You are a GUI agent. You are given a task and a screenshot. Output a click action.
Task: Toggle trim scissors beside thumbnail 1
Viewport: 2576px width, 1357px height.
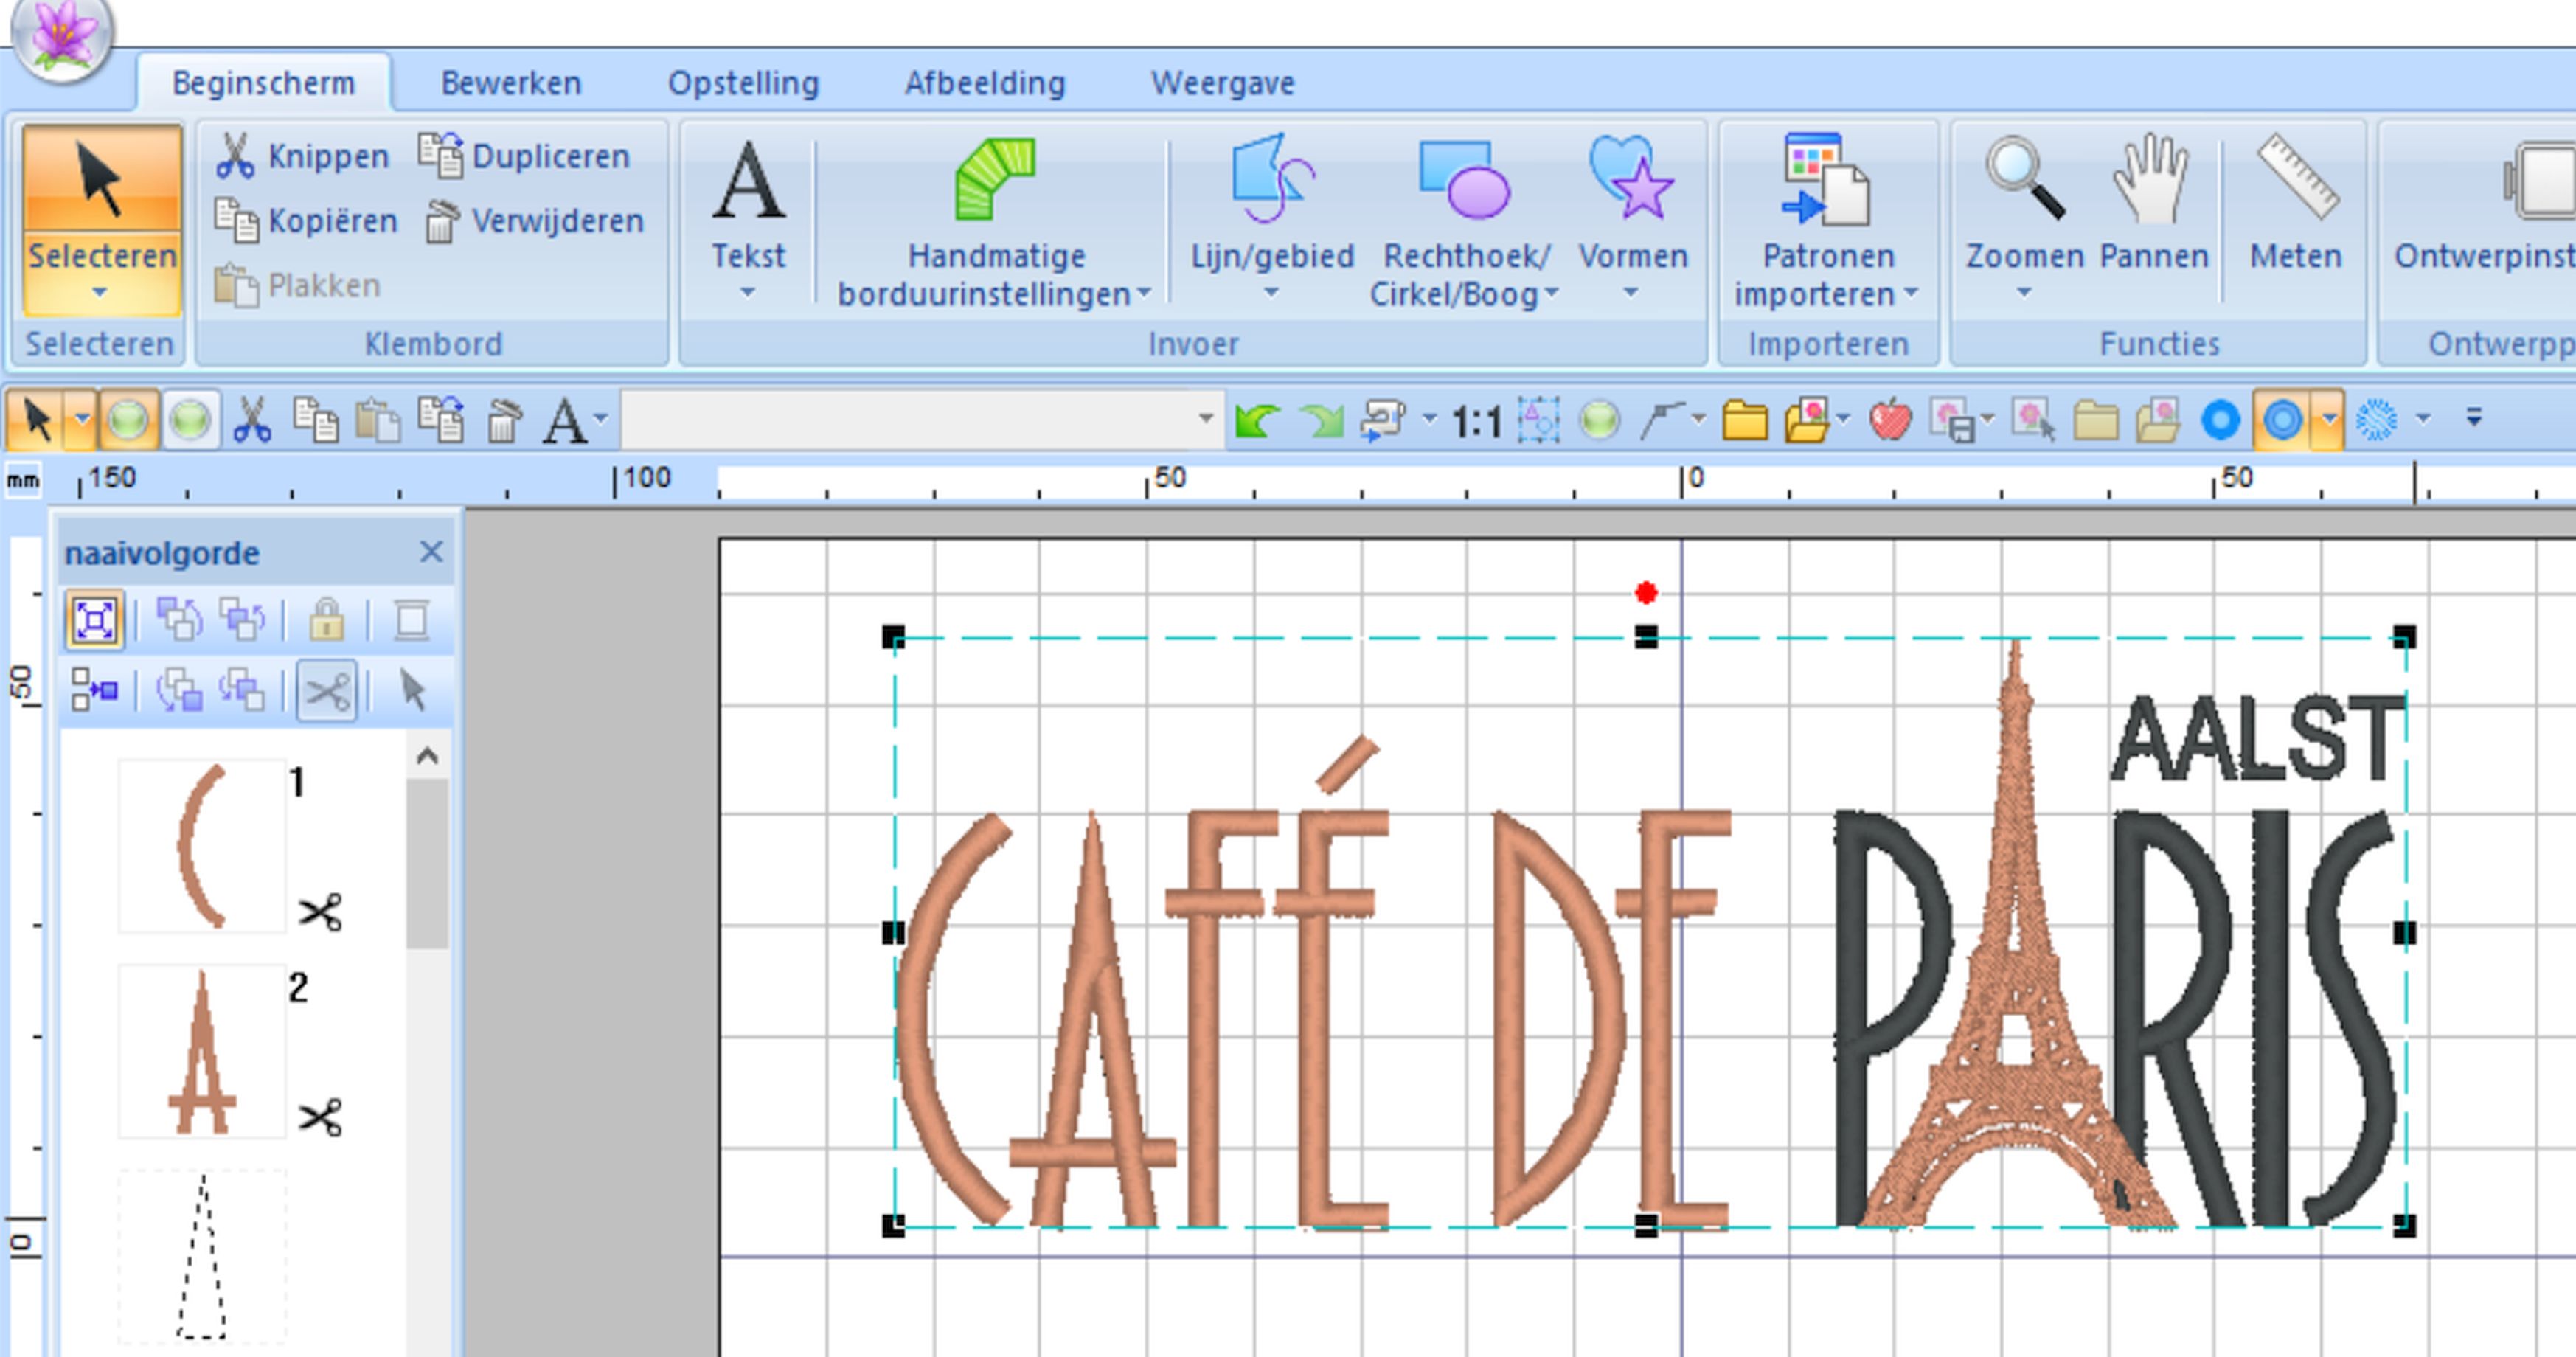coord(320,913)
